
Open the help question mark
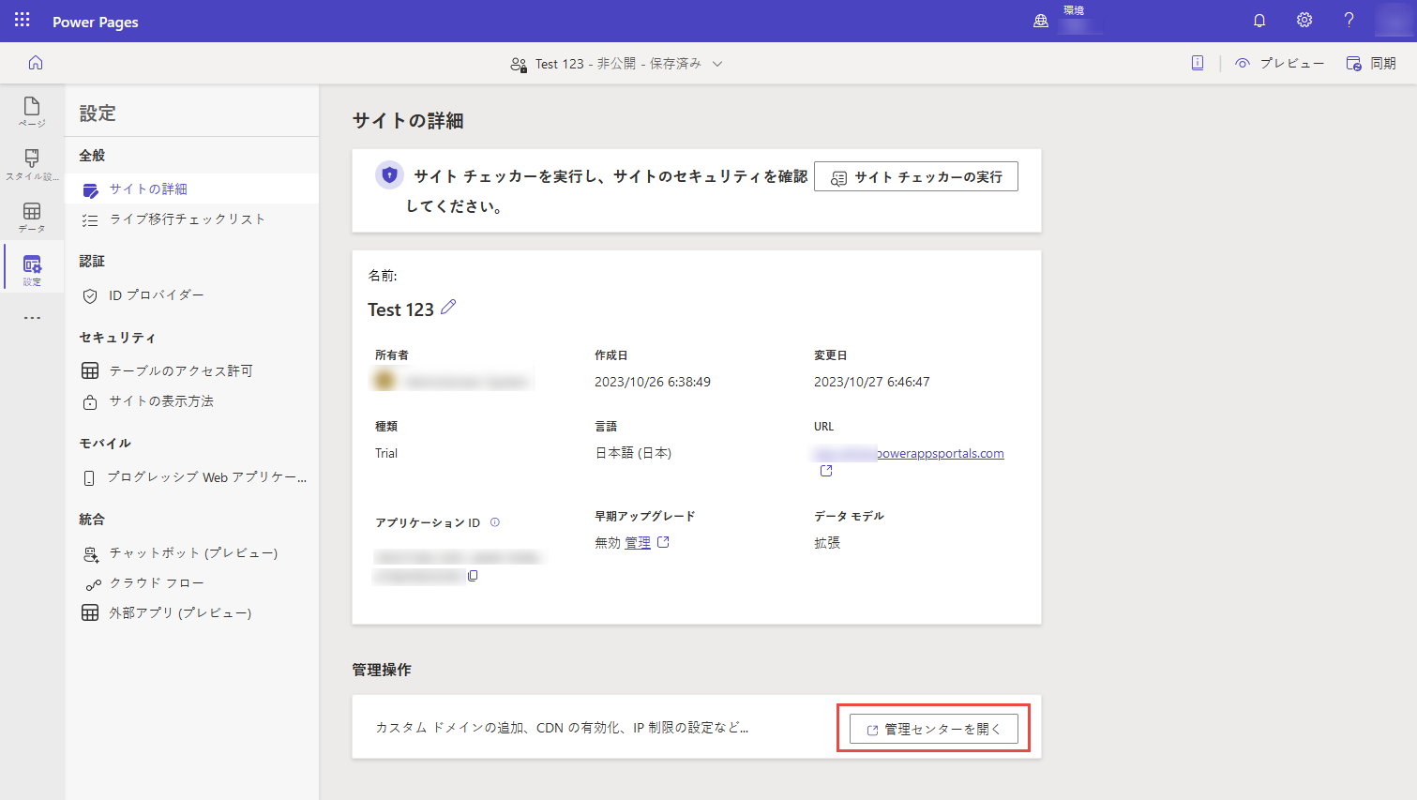pyautogui.click(x=1349, y=20)
